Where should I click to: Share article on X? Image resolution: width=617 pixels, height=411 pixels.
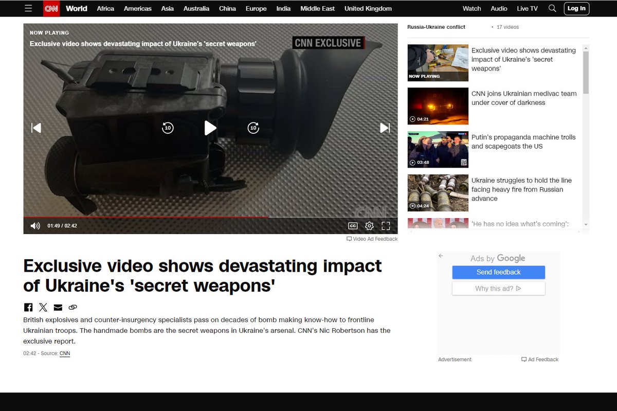(x=43, y=307)
